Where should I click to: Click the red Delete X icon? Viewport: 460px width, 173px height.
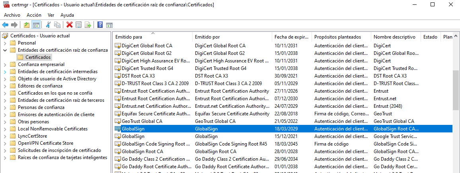tap(69, 25)
